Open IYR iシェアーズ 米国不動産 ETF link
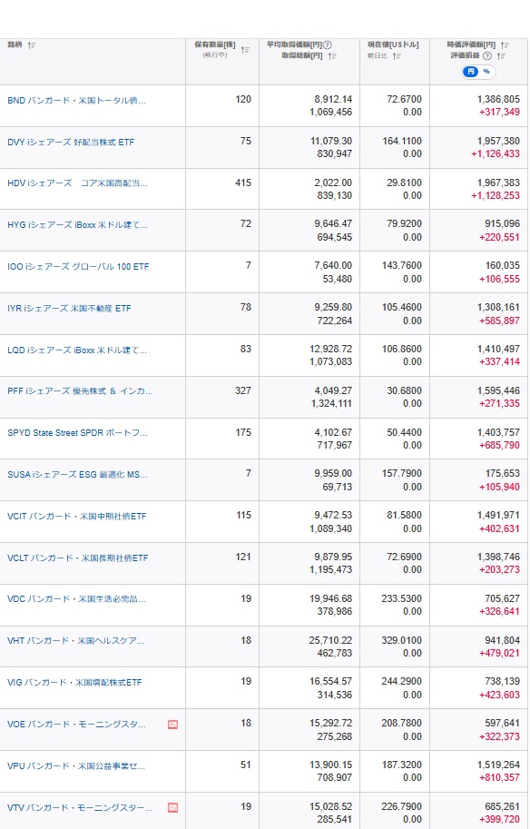 coord(69,308)
